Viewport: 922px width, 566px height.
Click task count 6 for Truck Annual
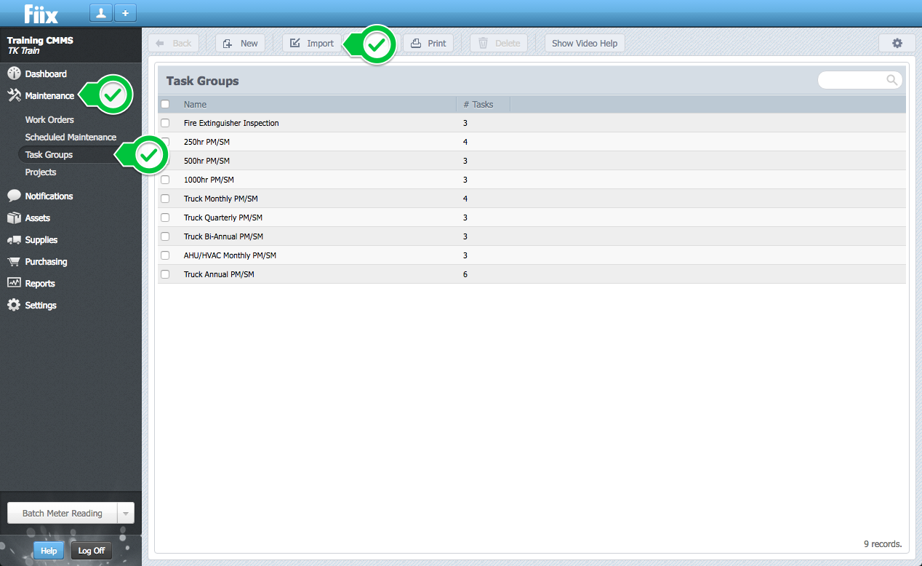point(465,274)
